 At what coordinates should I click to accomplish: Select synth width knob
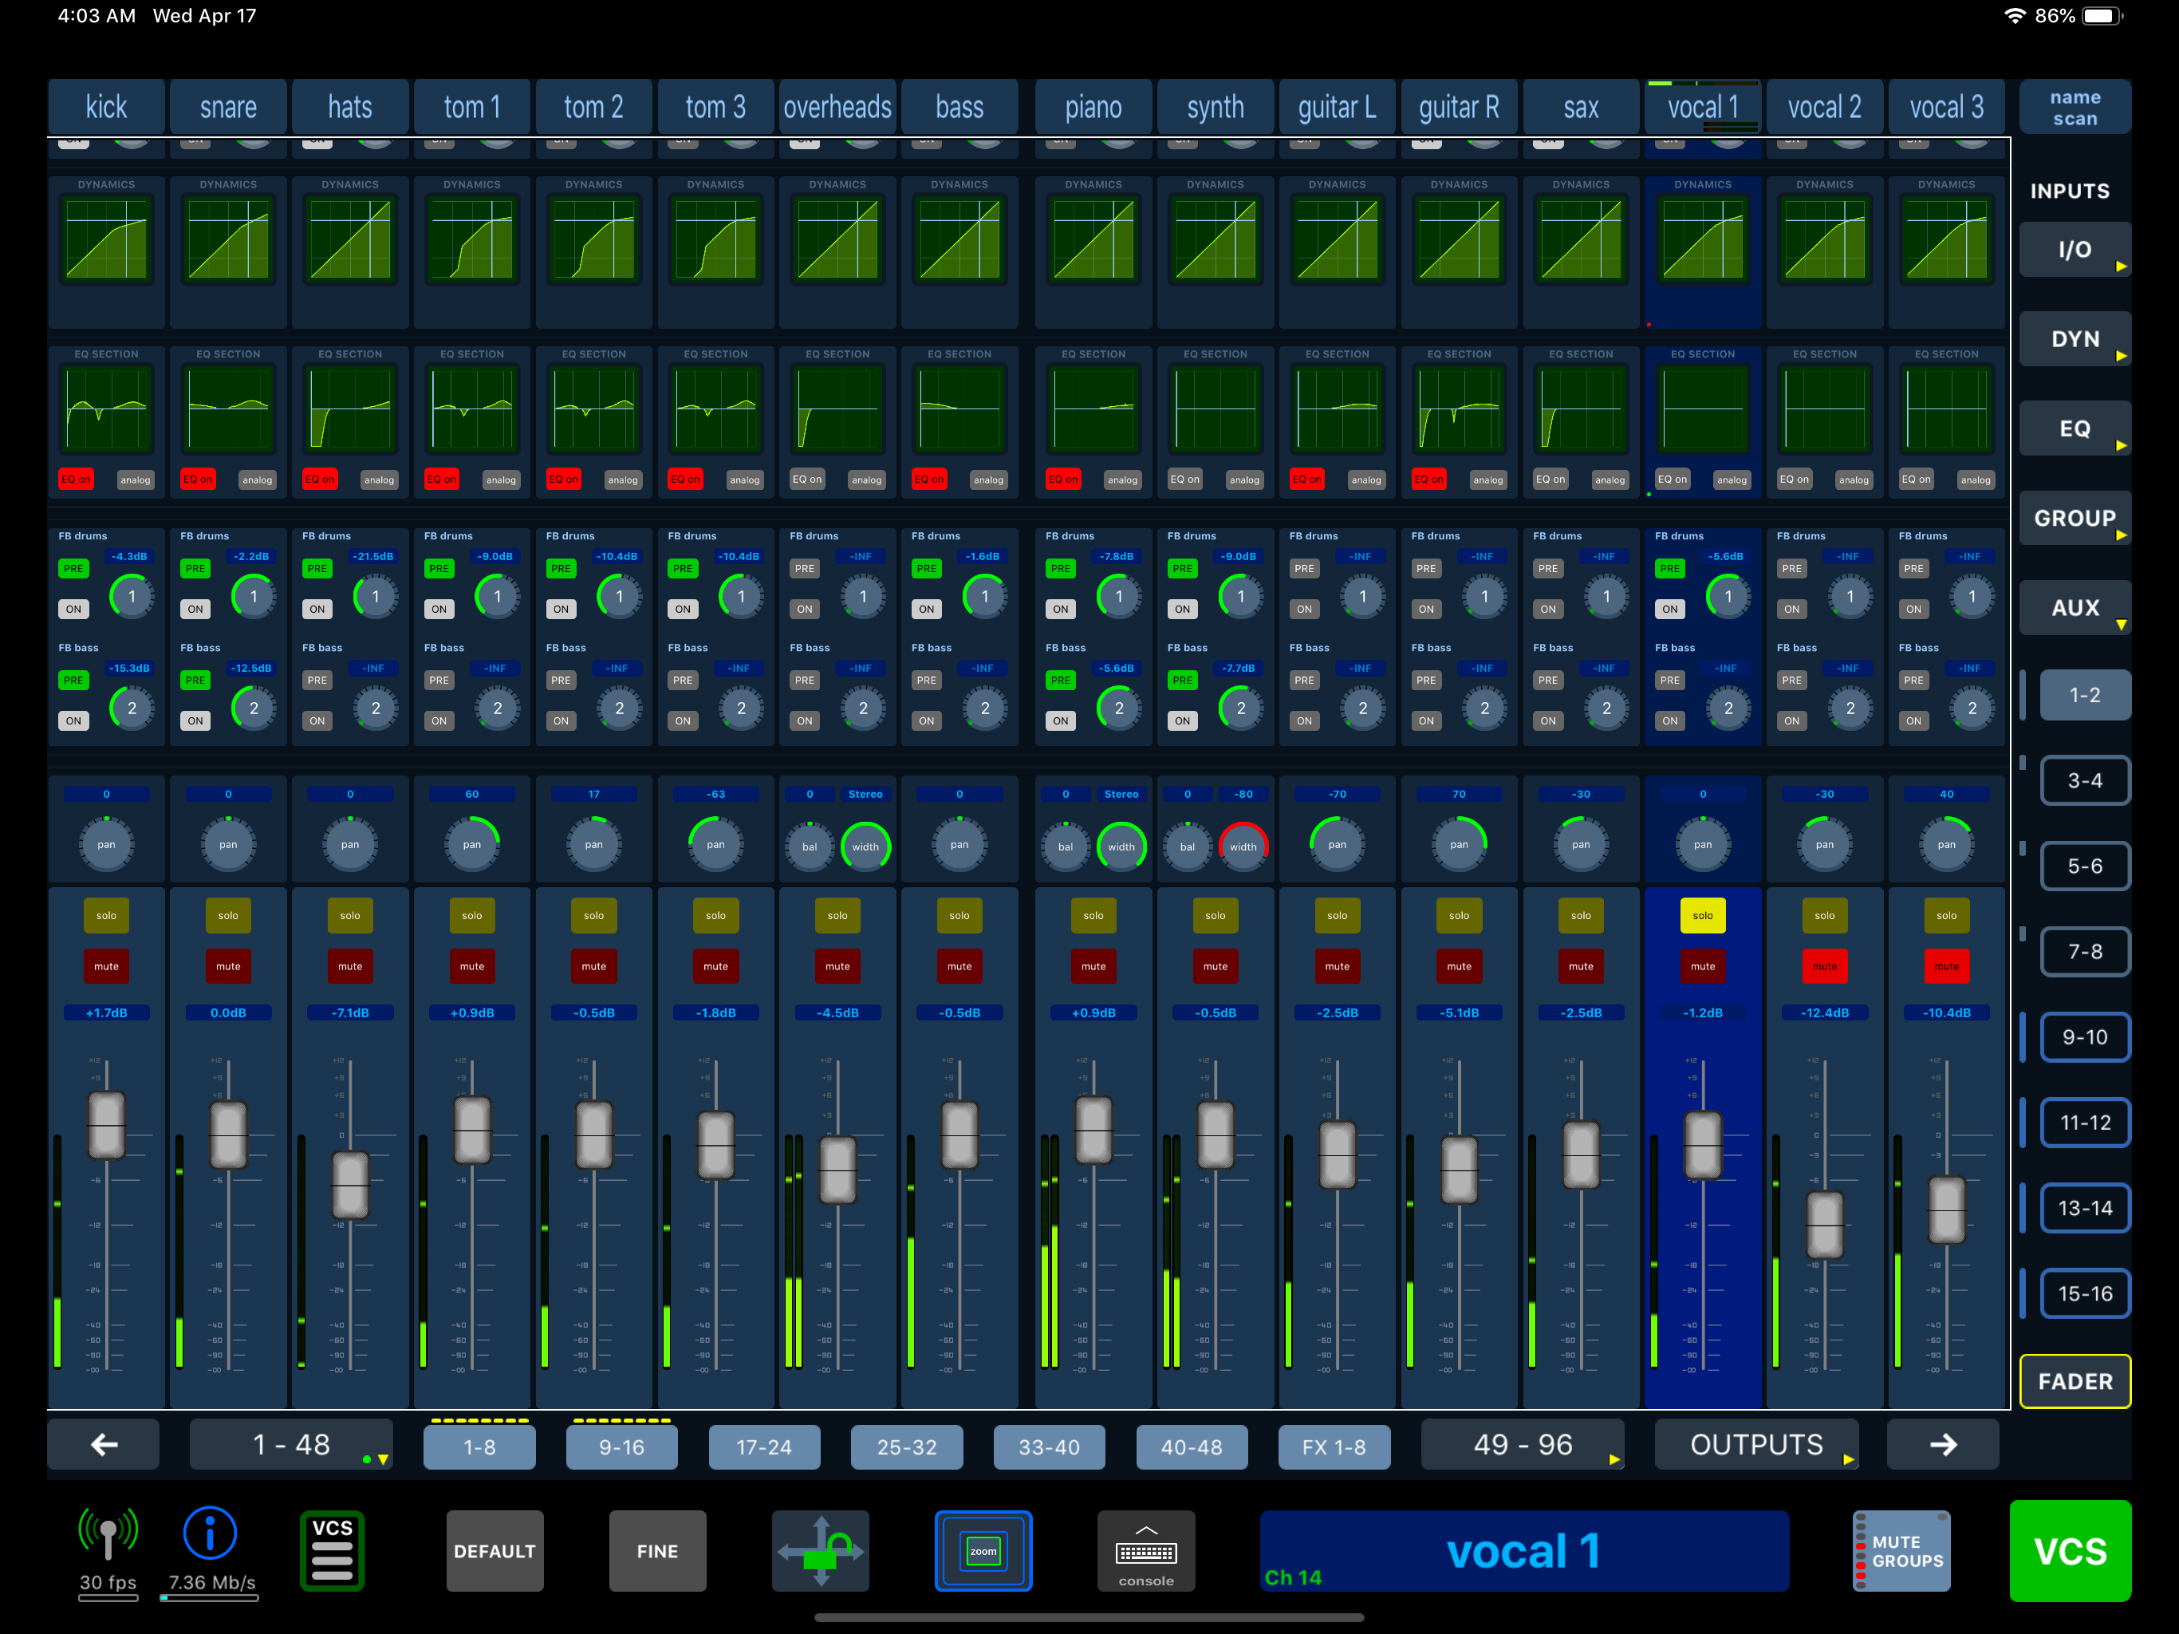click(1243, 847)
